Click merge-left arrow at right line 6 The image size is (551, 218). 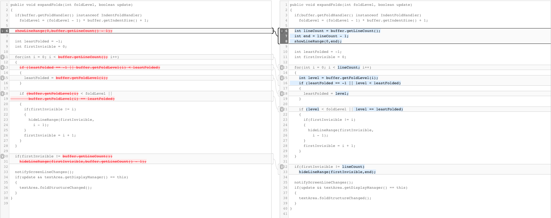tap(282, 31)
